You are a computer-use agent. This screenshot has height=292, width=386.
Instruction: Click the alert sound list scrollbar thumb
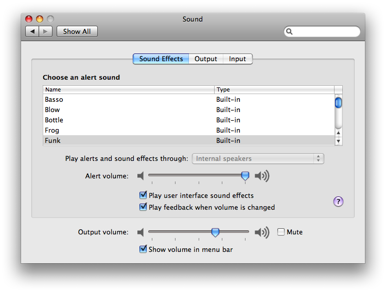tap(339, 103)
